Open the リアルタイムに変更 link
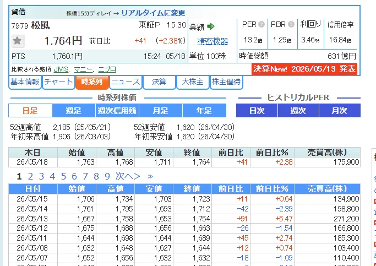The height and width of the screenshot is (266, 376). point(153,13)
